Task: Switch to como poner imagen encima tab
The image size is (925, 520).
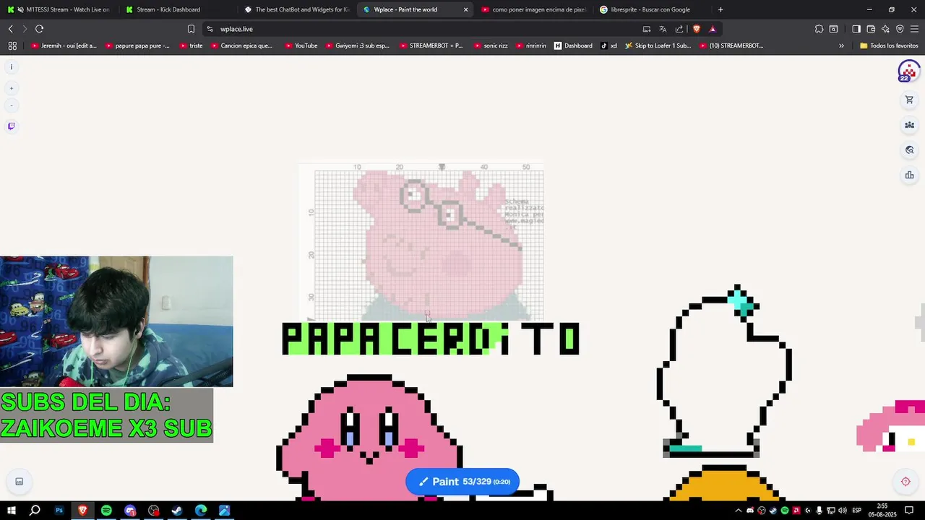Action: pyautogui.click(x=533, y=9)
